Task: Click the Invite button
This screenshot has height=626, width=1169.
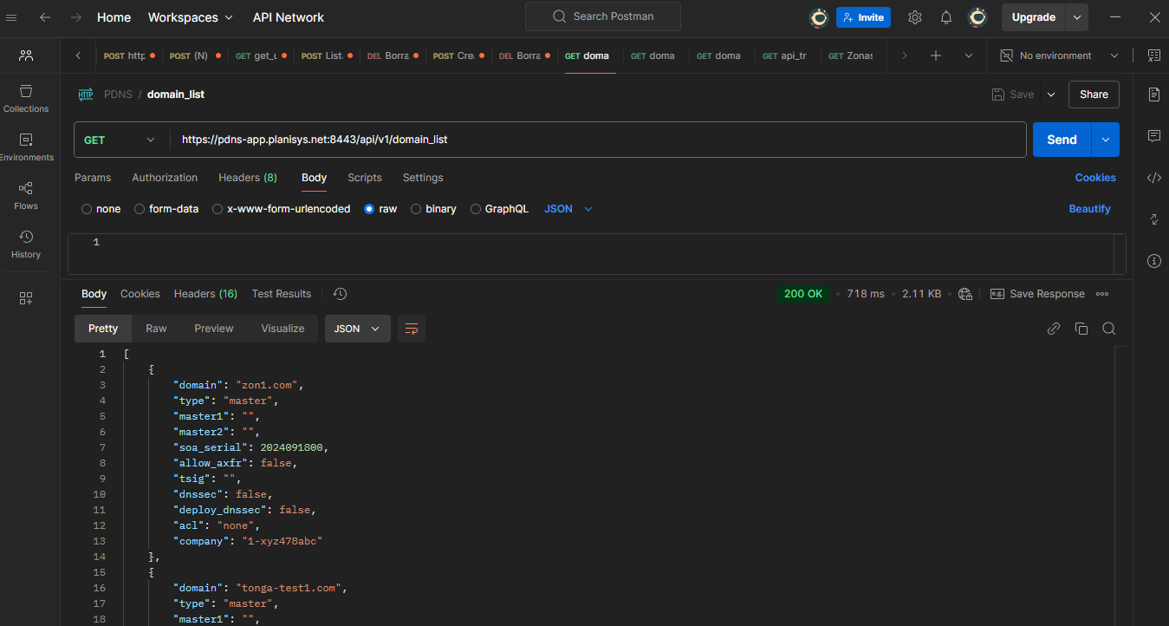Action: tap(863, 17)
